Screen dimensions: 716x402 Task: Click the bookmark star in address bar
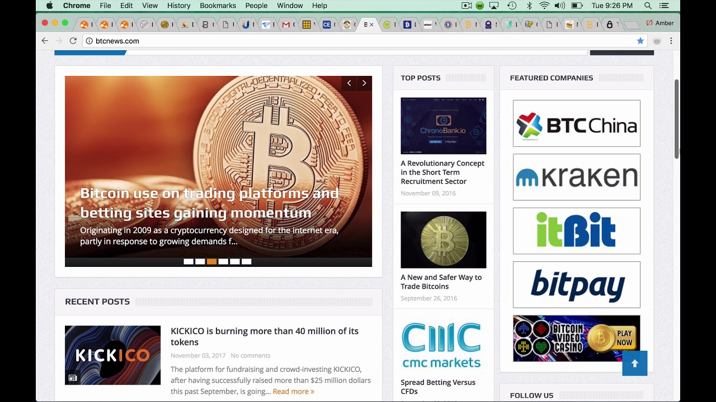(640, 41)
